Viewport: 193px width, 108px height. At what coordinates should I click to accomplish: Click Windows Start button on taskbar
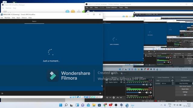[x=61, y=105]
